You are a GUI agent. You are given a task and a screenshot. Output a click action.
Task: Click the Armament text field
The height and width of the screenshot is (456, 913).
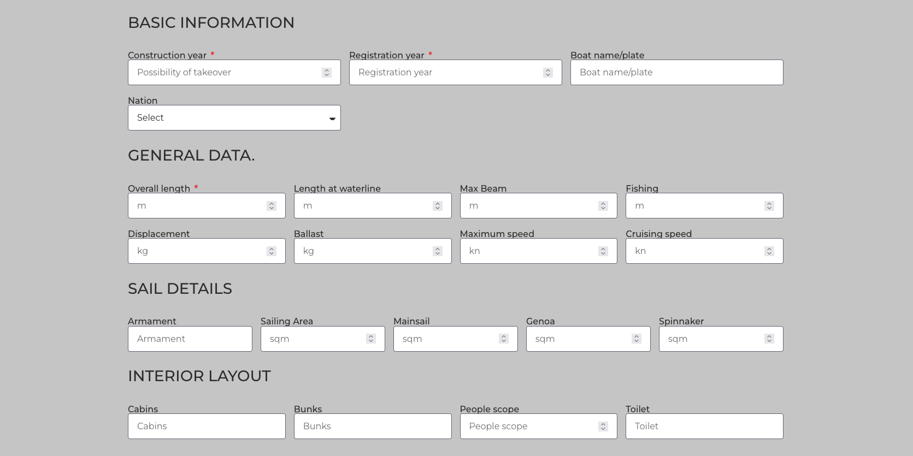point(190,339)
